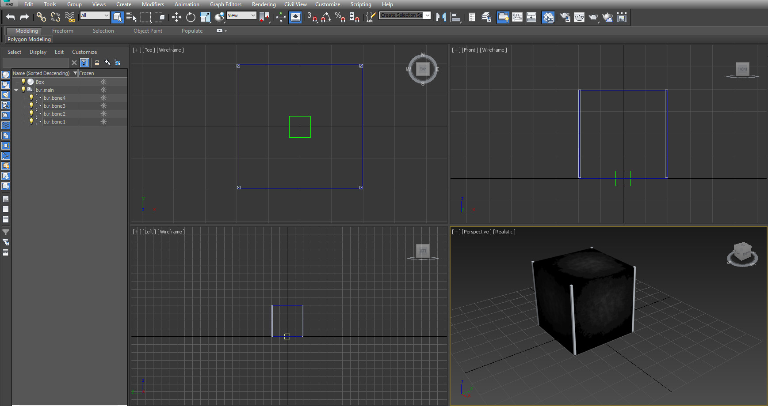The image size is (768, 406).
Task: Click Render in the Cloud teapot
Action: (608, 17)
